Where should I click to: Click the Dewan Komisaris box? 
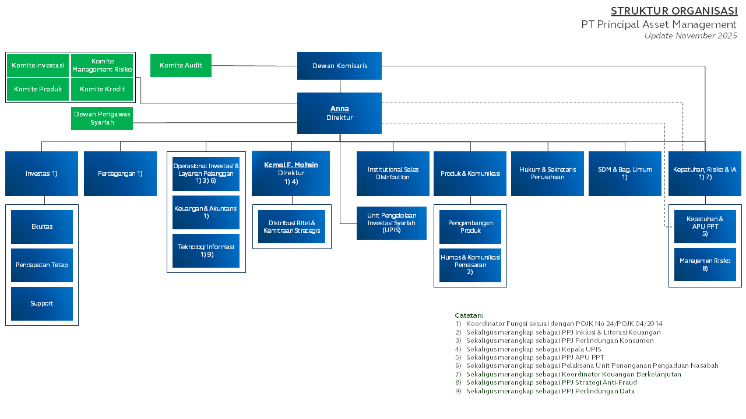[339, 66]
